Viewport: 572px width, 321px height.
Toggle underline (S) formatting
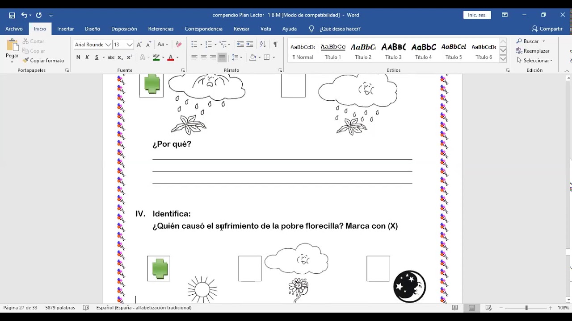pos(97,57)
